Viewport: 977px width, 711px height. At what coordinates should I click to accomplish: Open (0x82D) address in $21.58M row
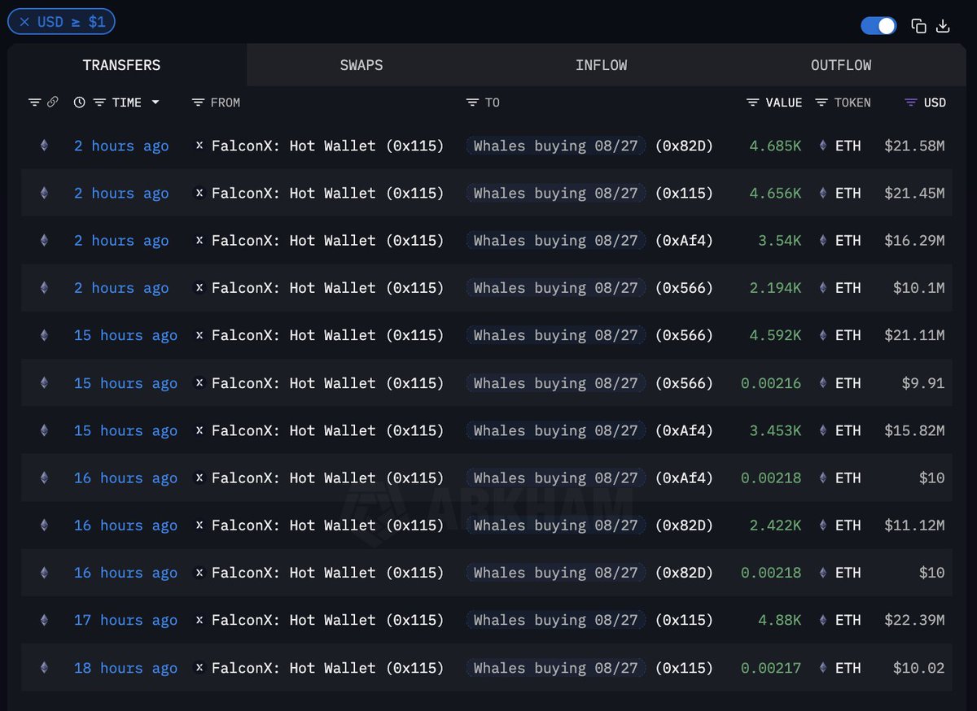(684, 146)
